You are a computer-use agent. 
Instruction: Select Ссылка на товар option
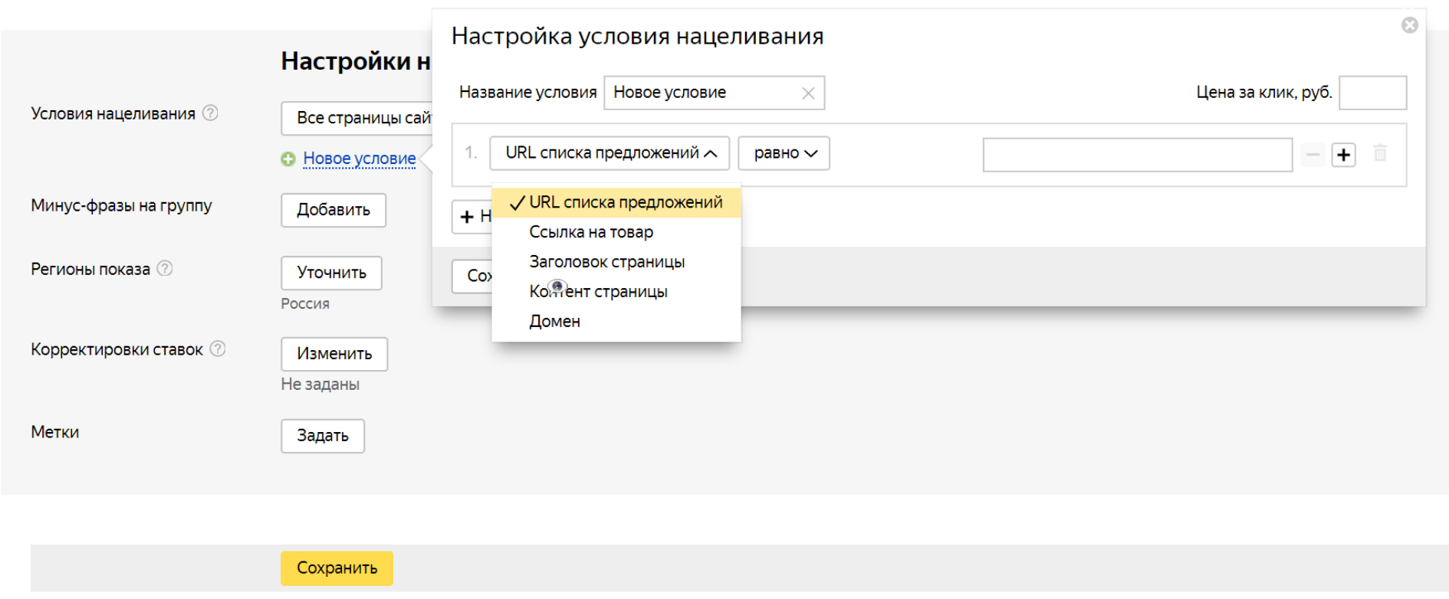616,232
